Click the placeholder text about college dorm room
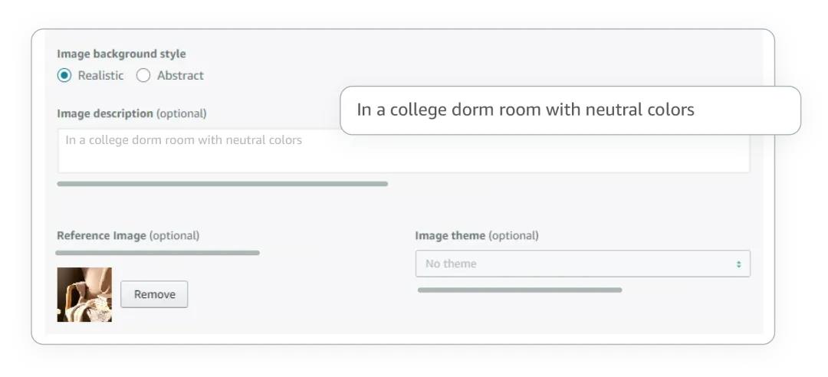Screen dimensions: 828x377 point(184,140)
